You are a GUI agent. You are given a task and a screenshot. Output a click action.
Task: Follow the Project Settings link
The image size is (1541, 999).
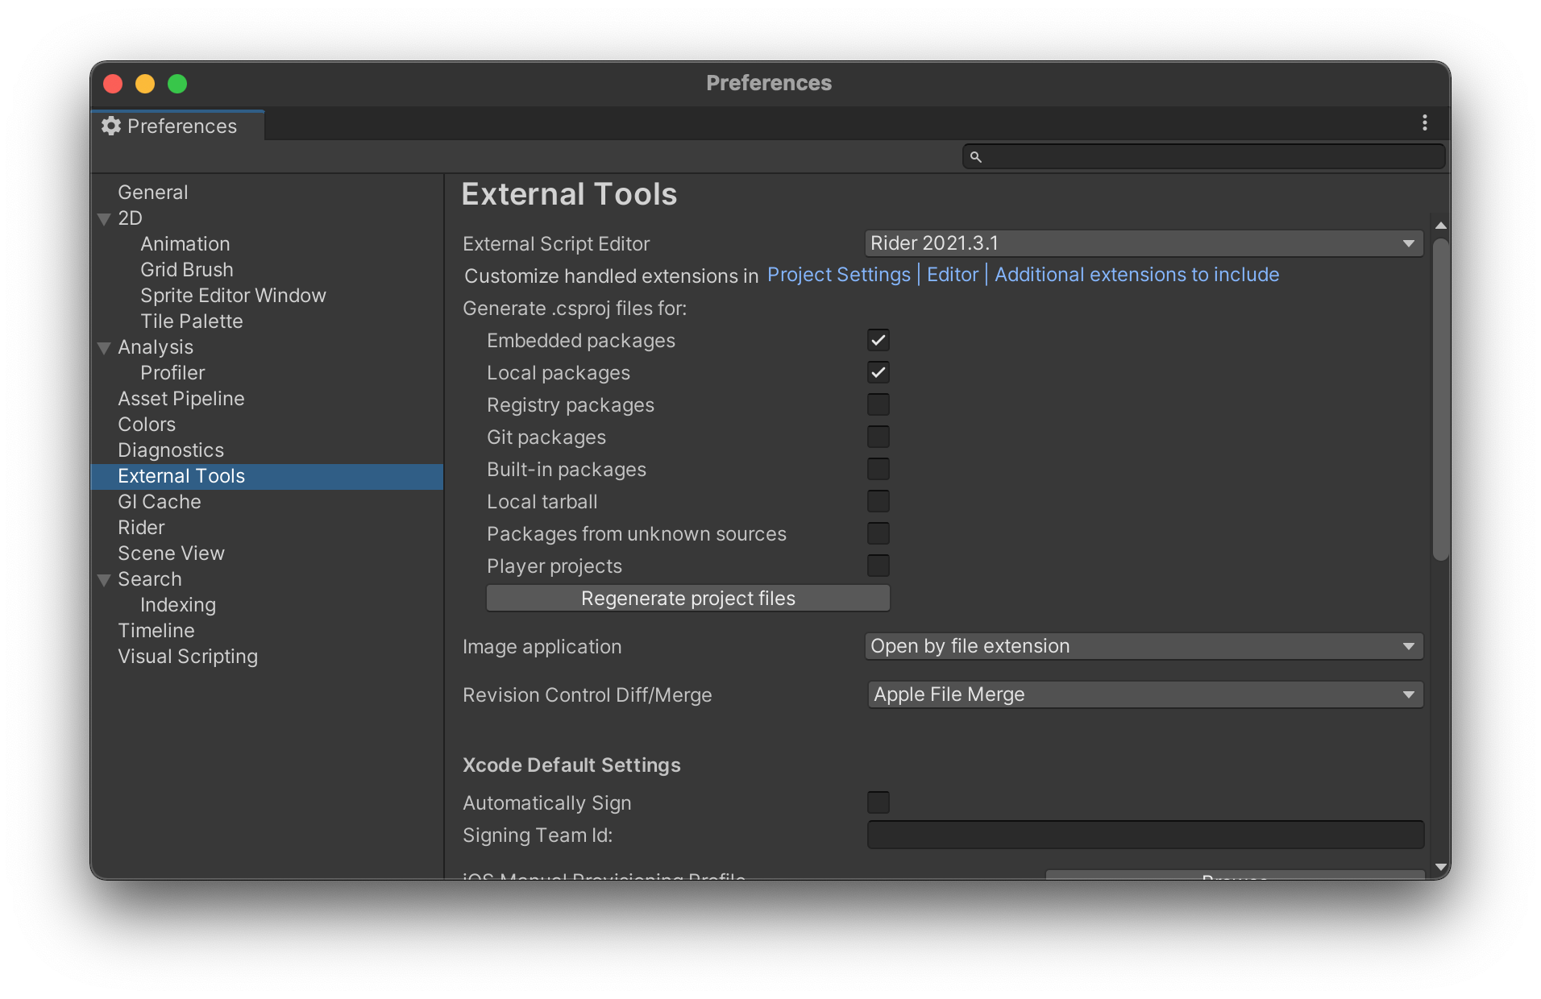[x=838, y=275]
